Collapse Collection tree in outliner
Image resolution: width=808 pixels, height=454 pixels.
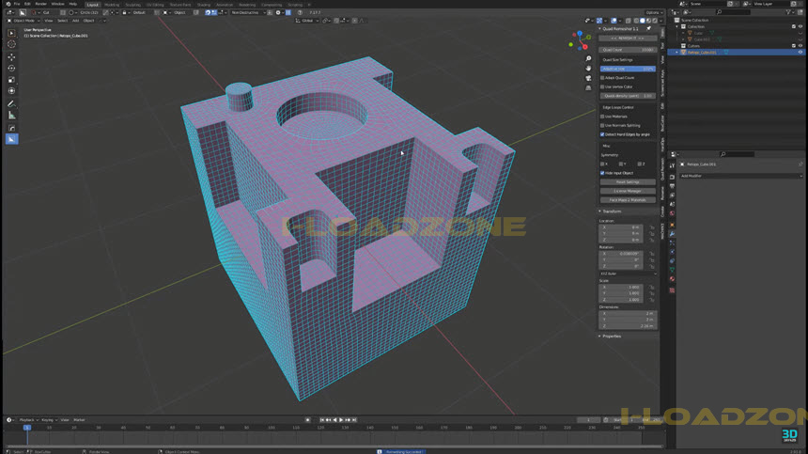pos(677,26)
